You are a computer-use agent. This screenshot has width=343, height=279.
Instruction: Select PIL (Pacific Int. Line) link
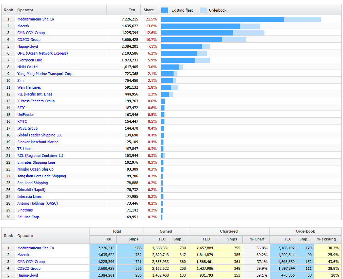35,94
